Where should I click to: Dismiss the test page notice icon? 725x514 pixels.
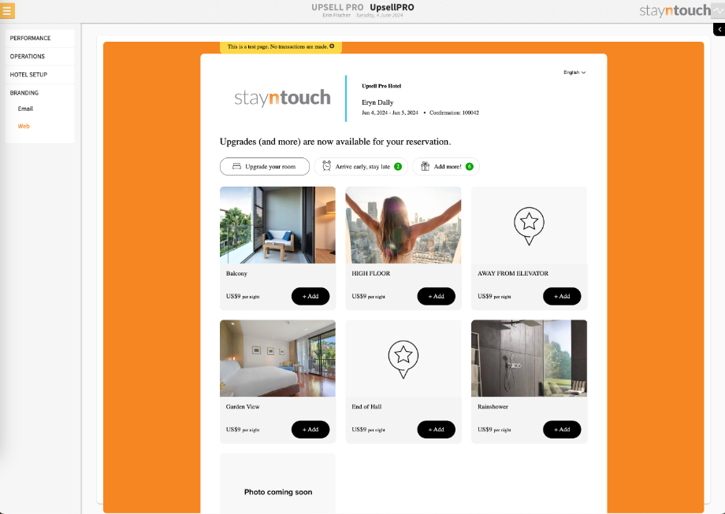point(332,46)
